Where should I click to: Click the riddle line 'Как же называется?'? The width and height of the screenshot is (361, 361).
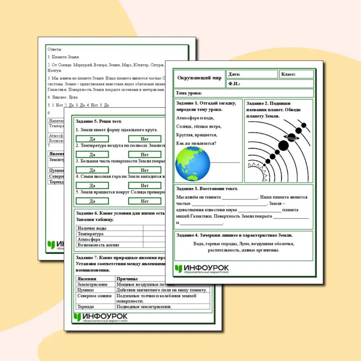[196, 143]
